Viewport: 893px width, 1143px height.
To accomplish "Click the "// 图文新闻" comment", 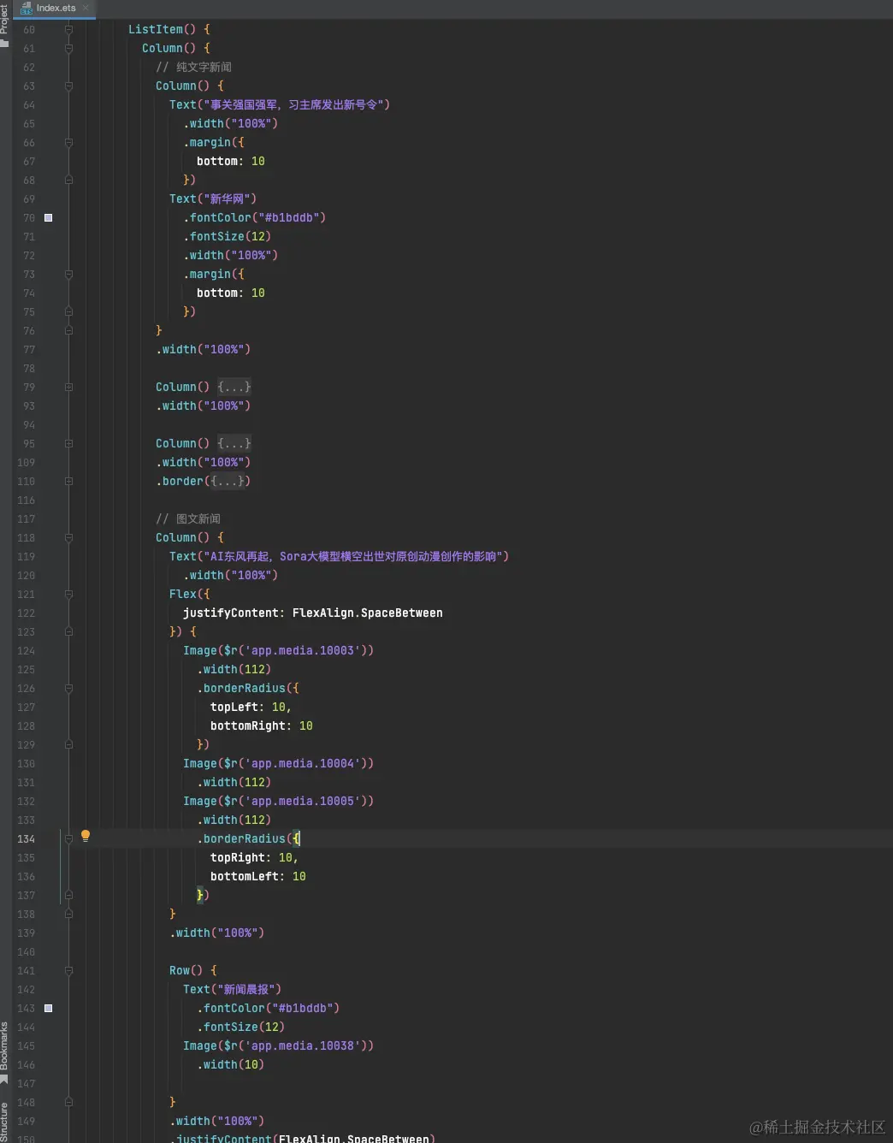I will point(188,518).
